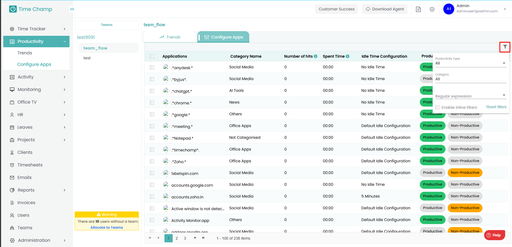Image resolution: width=512 pixels, height=247 pixels.
Task: Toggle the select-all applications checkbox
Action: (152, 56)
